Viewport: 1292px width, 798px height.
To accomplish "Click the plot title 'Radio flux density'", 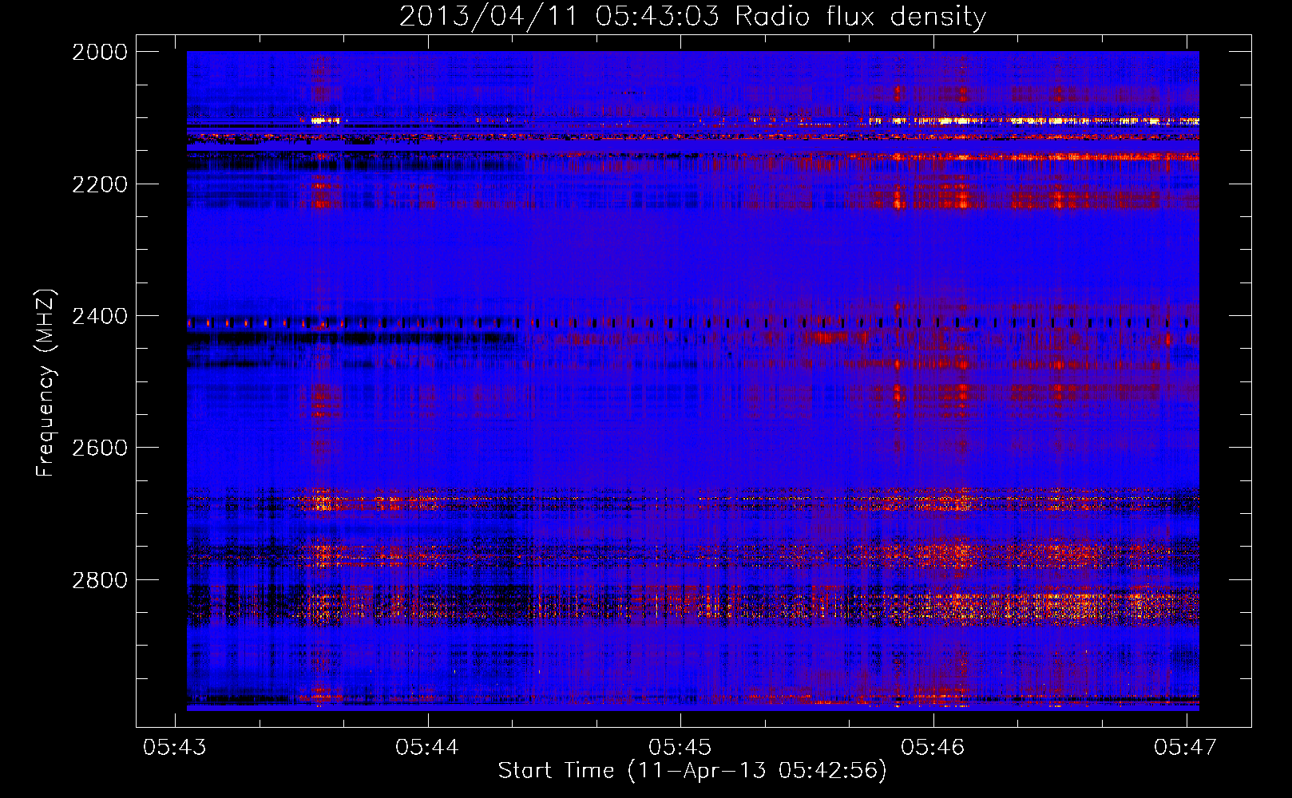I will (x=861, y=17).
